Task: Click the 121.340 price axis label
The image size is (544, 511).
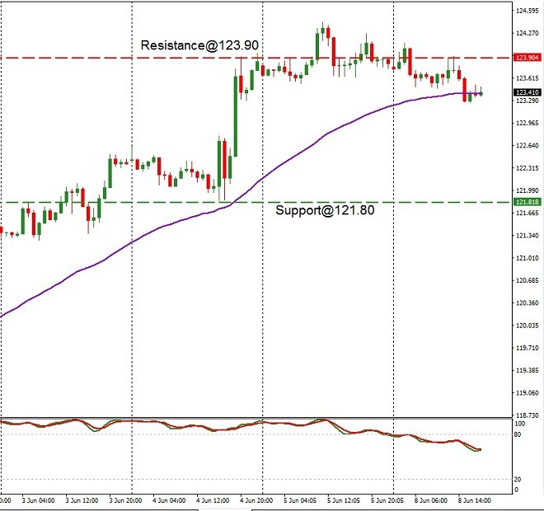Action: click(x=528, y=236)
